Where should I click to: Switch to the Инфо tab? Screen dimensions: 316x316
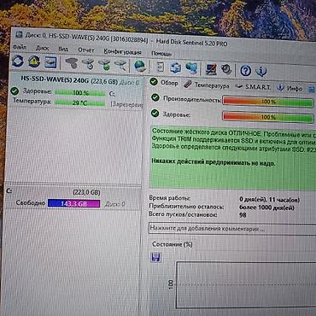click(290, 88)
